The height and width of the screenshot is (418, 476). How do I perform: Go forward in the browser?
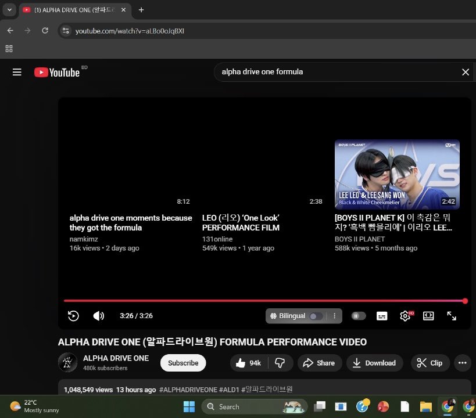point(27,31)
